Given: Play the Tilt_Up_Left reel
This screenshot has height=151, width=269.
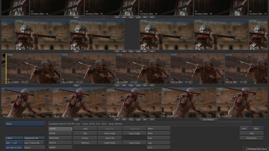Looking at the screenshot, I should (131, 120).
